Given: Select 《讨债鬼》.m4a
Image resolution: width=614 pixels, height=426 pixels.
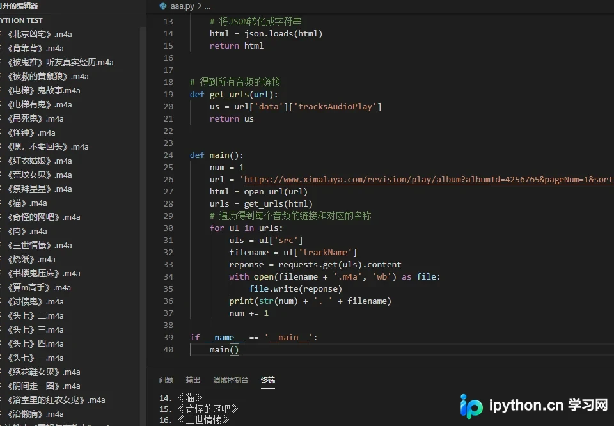Looking at the screenshot, I should click(35, 303).
